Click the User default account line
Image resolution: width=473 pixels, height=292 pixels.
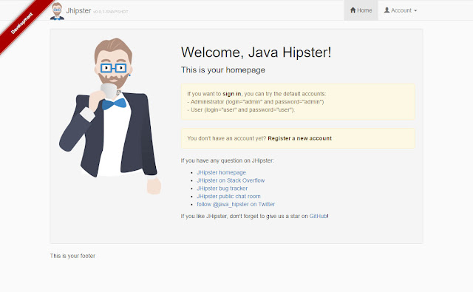tap(241, 109)
